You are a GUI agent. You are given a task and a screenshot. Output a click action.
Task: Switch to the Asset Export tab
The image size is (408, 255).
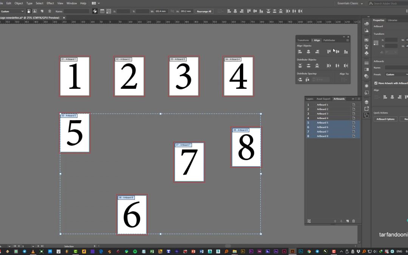point(323,99)
